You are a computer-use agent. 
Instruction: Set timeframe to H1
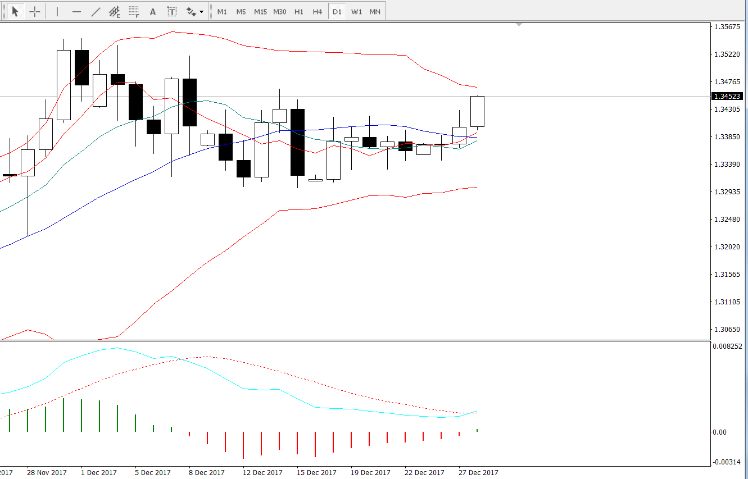[x=299, y=12]
